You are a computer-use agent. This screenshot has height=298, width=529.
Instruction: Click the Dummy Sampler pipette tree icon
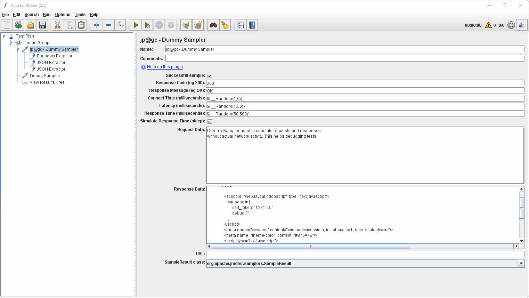point(25,49)
